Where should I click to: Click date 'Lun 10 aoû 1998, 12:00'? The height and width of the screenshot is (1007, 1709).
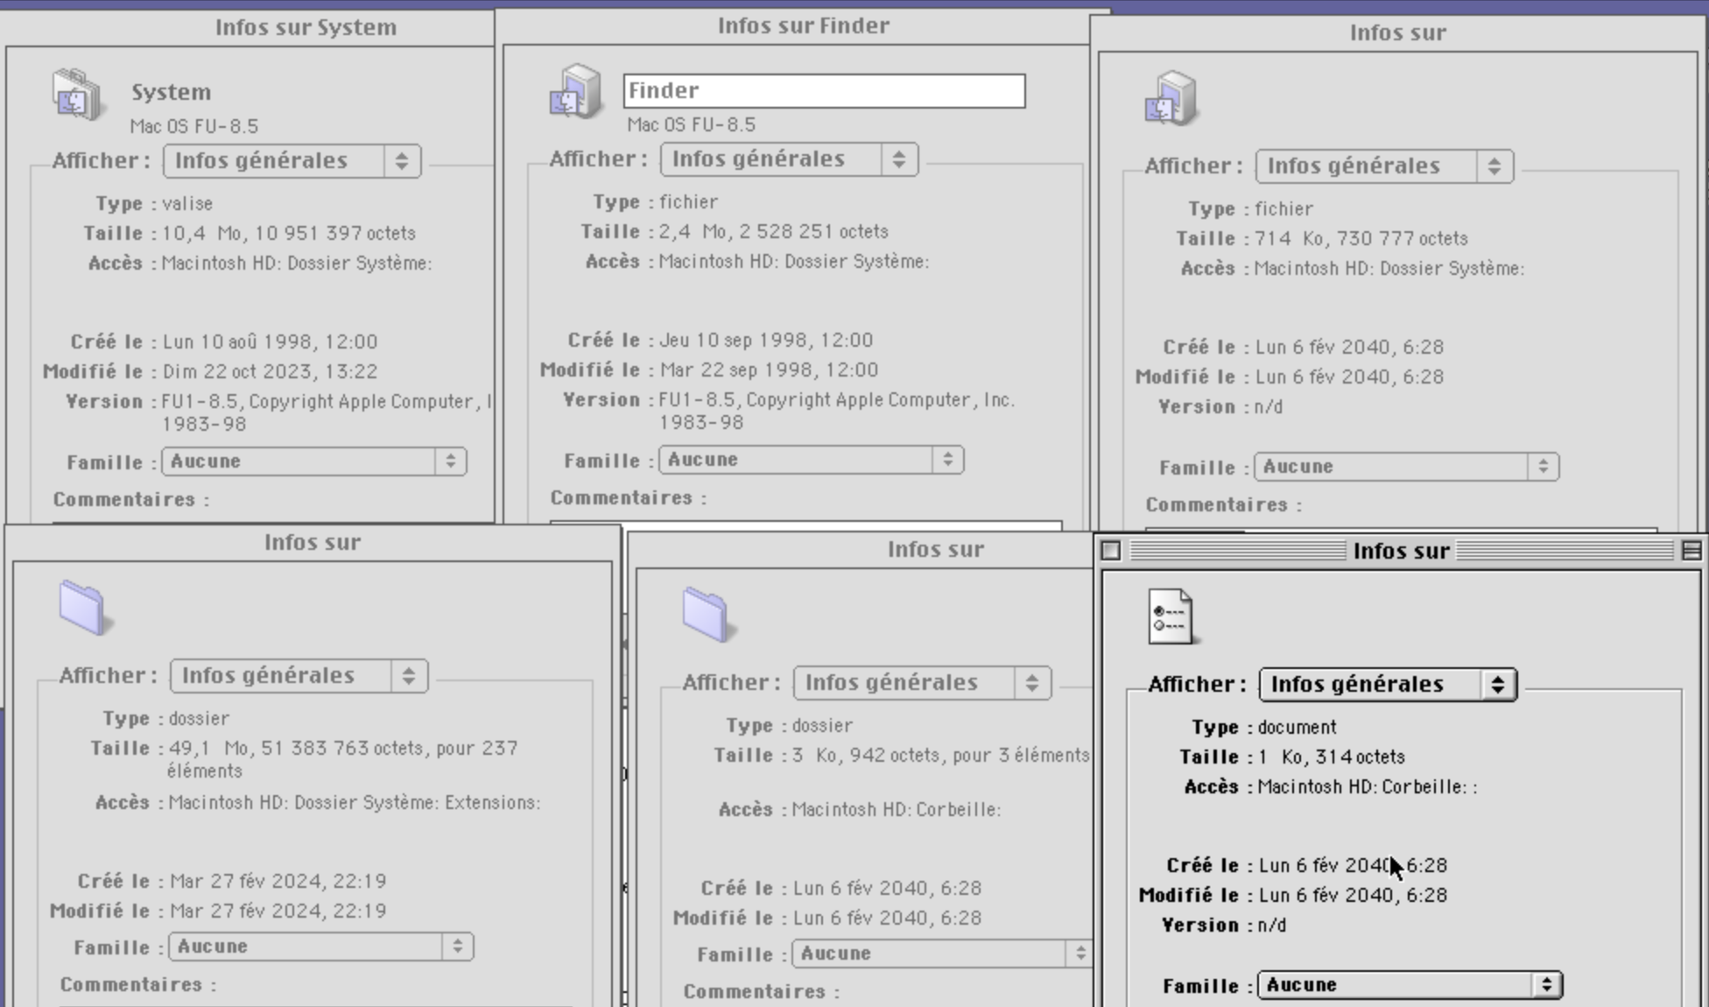(271, 342)
